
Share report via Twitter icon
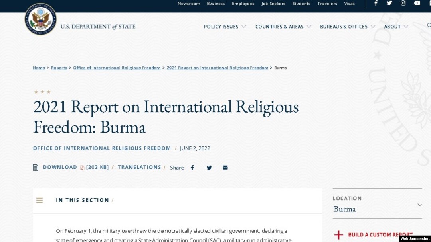pyautogui.click(x=209, y=168)
